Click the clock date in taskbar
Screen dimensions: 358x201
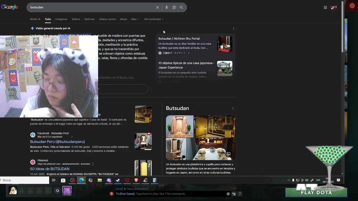tap(329, 180)
